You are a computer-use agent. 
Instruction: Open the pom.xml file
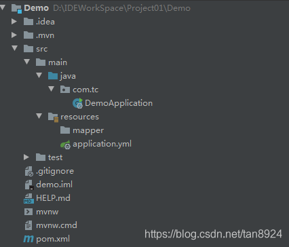pos(53,239)
